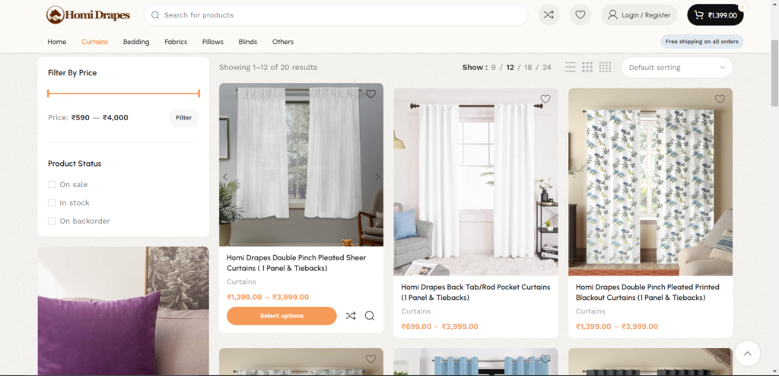Screen dimensions: 779x376
Task: Open Back Tab/Rod Pocket Curtains title
Action: pos(475,292)
